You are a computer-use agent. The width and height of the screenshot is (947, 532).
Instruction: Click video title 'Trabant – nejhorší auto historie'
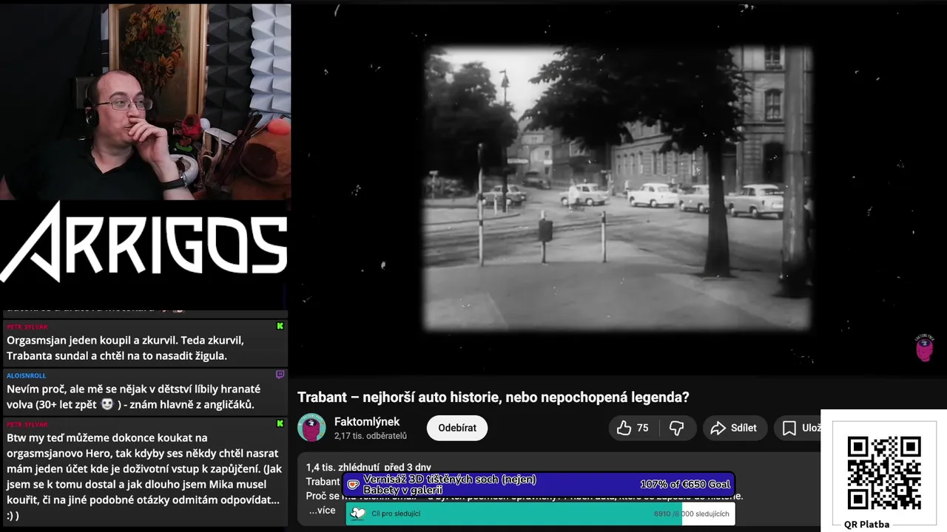click(x=493, y=397)
